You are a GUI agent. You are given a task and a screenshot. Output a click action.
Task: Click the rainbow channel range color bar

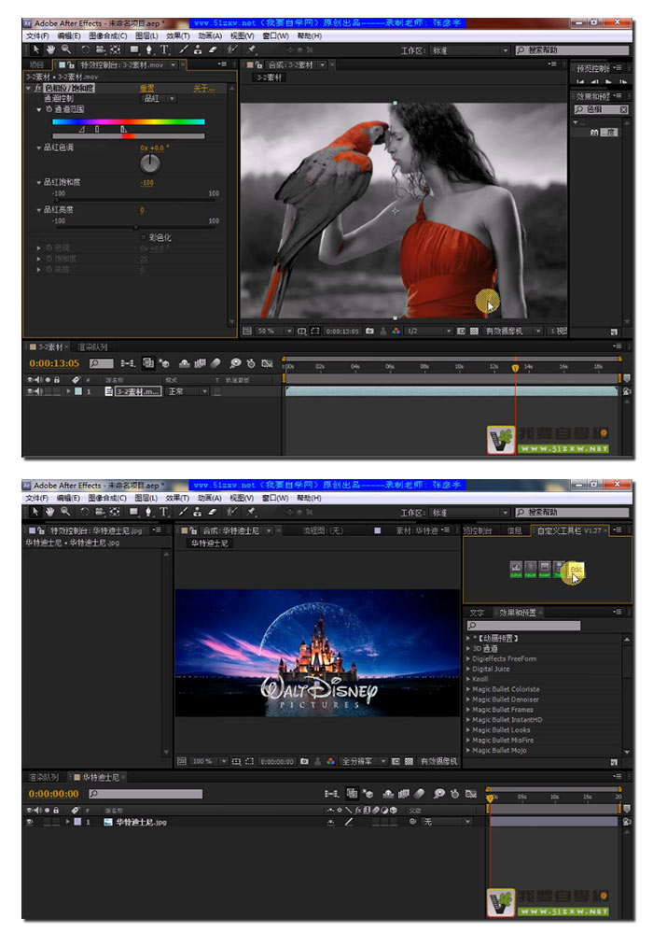coord(128,121)
